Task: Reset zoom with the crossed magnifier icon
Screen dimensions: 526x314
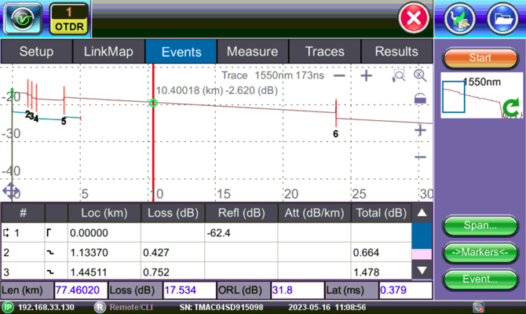Action: tap(420, 76)
